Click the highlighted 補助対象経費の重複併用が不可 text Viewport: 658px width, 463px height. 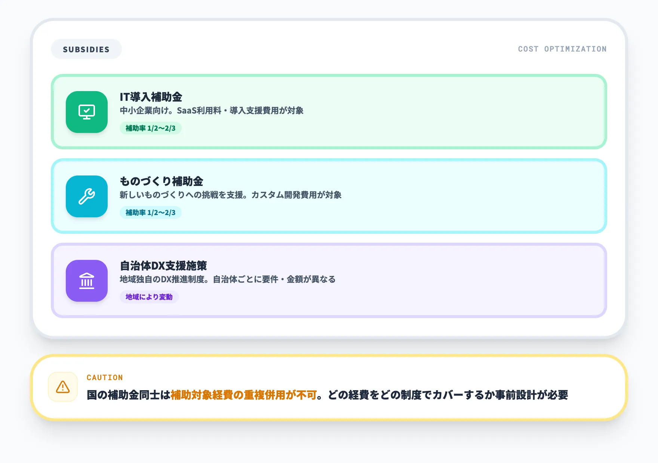coord(244,394)
